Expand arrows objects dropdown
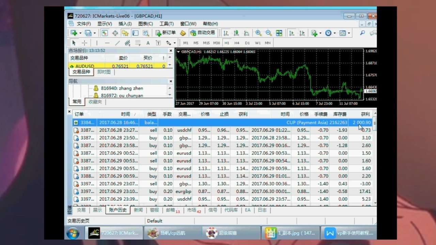The image size is (436, 245). point(175,43)
